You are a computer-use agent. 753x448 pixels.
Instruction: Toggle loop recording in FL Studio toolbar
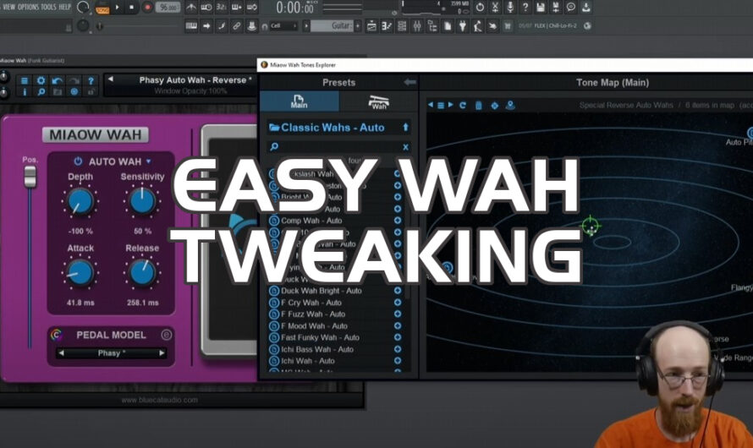tap(251, 8)
